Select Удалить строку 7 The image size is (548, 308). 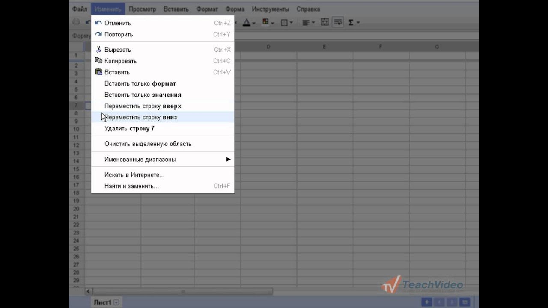(163, 128)
